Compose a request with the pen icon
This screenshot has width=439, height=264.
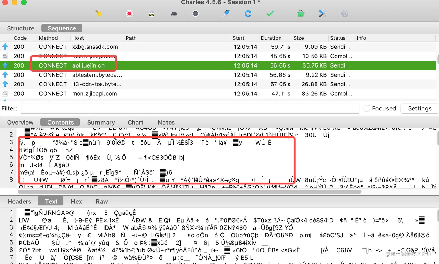coord(226,13)
